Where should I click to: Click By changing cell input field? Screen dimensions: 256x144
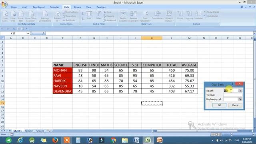(x=231, y=99)
